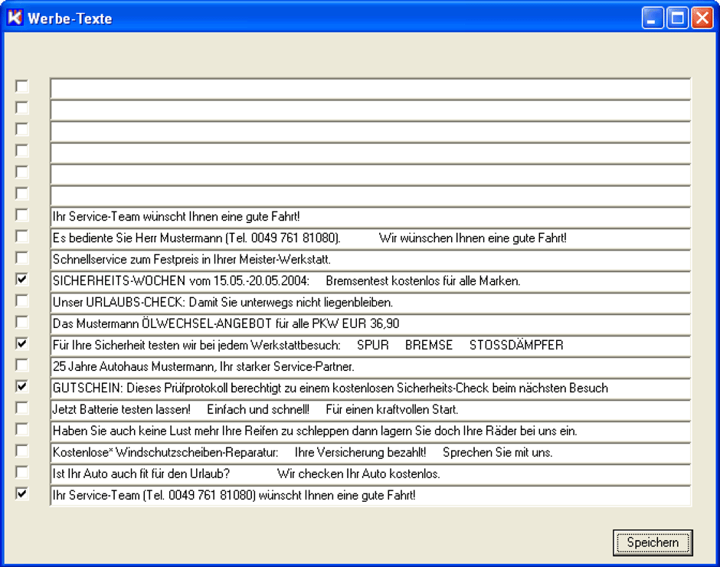The width and height of the screenshot is (720, 567).
Task: Close the Werbe-Texte window
Action: coord(702,18)
